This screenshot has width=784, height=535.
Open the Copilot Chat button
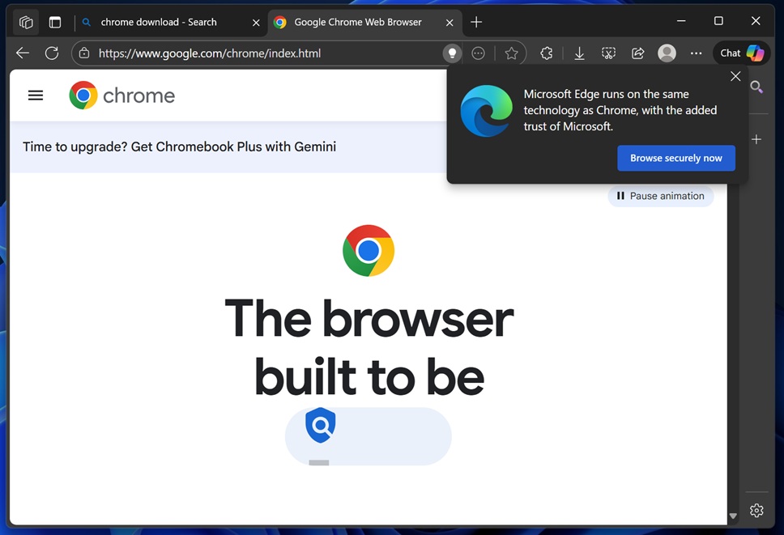point(742,53)
